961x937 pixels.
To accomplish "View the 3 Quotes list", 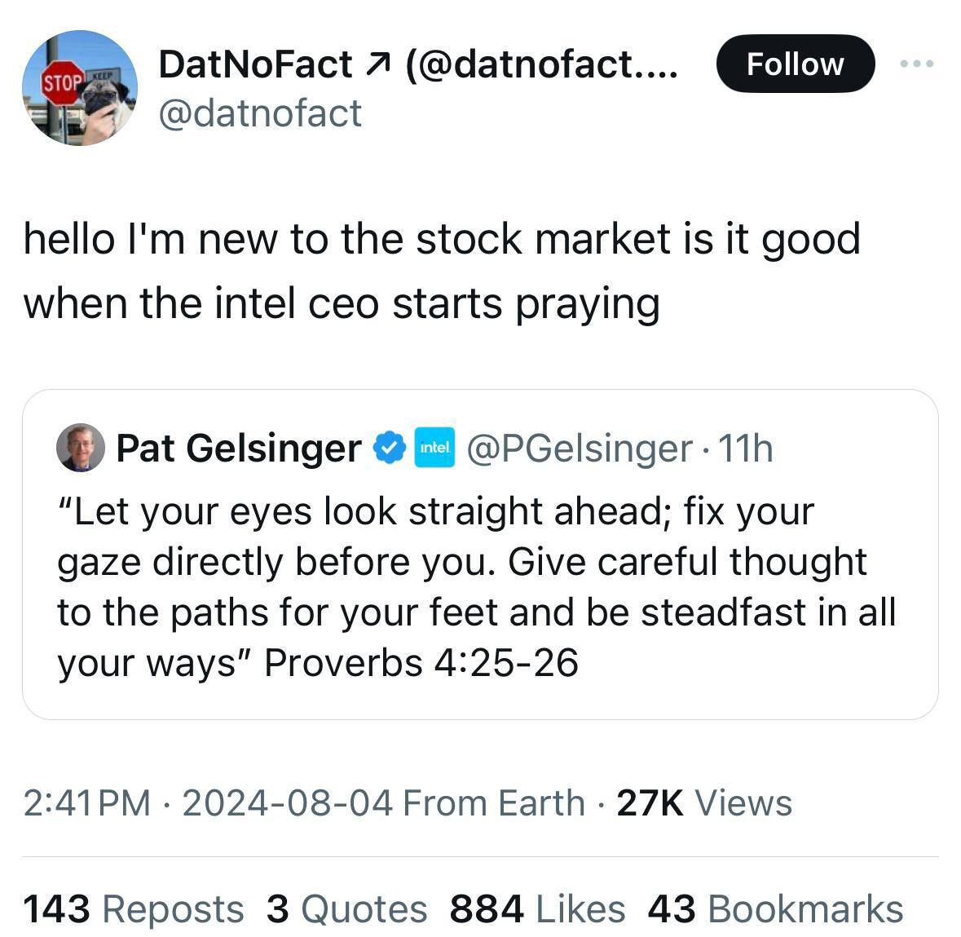I will [x=346, y=908].
